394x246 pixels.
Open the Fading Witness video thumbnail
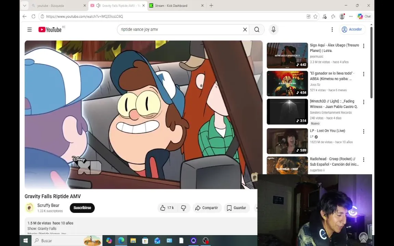(287, 112)
